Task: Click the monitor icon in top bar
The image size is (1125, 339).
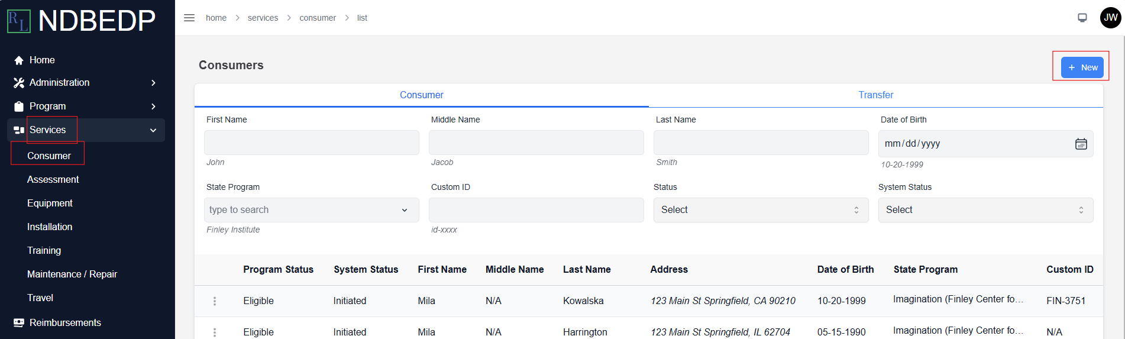Action: 1082,18
